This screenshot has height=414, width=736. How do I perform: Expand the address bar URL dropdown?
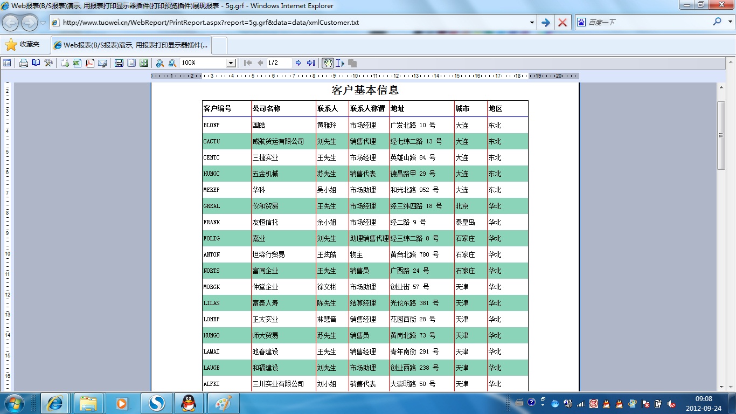[532, 23]
